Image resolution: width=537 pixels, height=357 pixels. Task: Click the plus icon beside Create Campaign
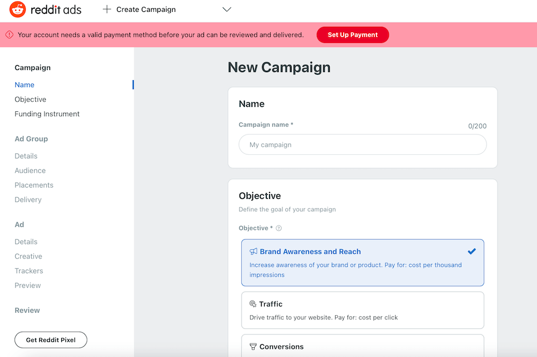coord(107,9)
